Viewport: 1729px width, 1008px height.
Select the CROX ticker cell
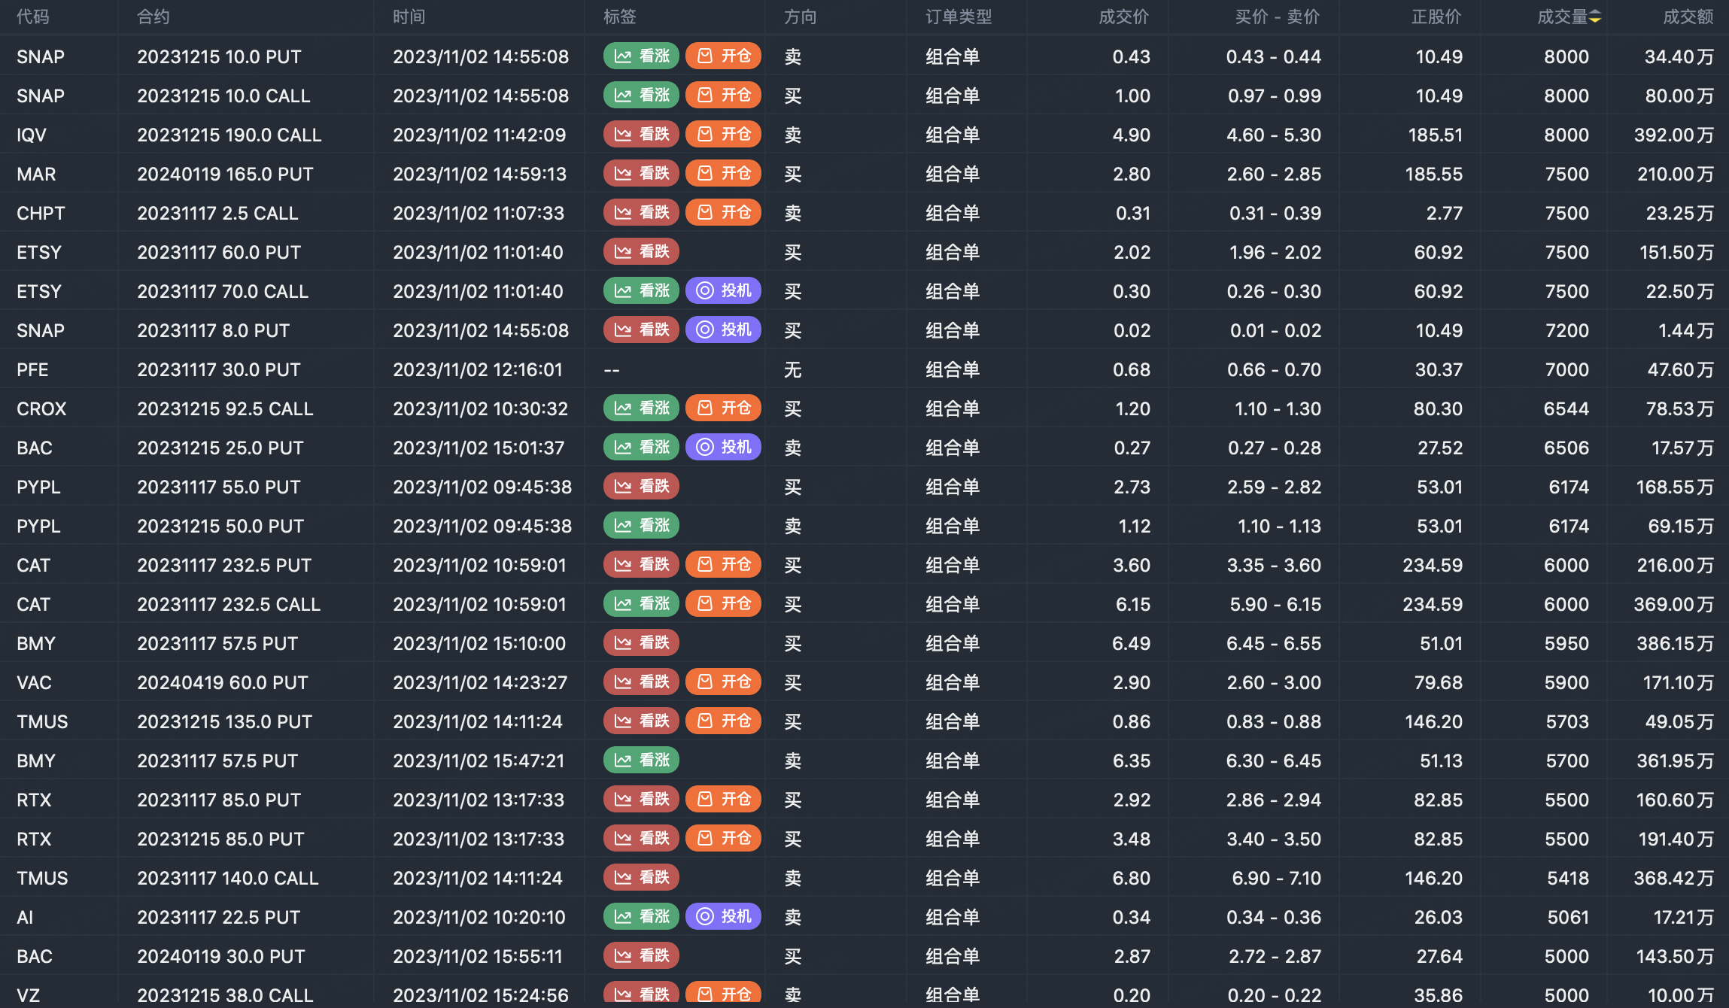click(41, 409)
